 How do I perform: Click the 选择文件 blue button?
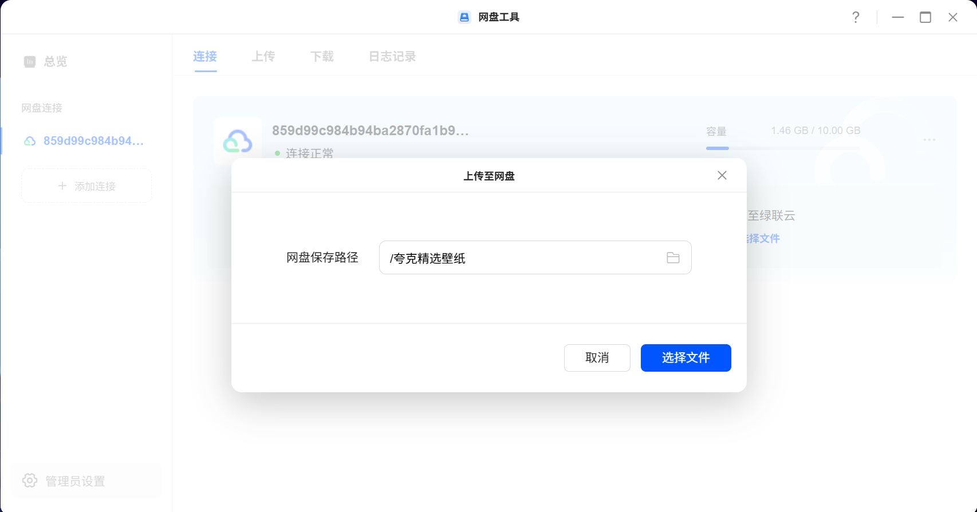(686, 358)
